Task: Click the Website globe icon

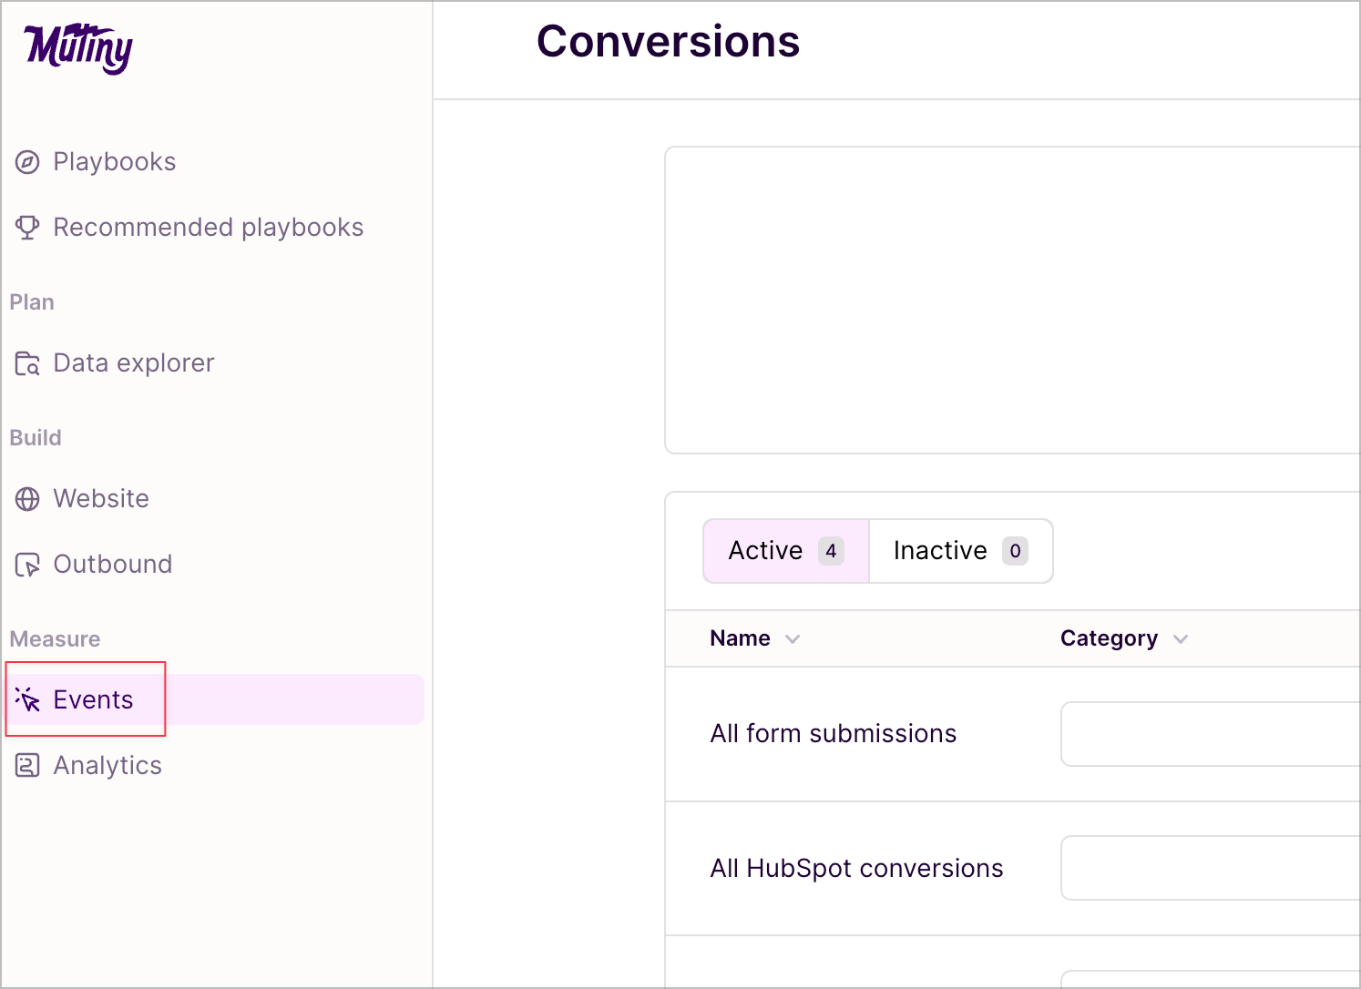Action: click(27, 498)
